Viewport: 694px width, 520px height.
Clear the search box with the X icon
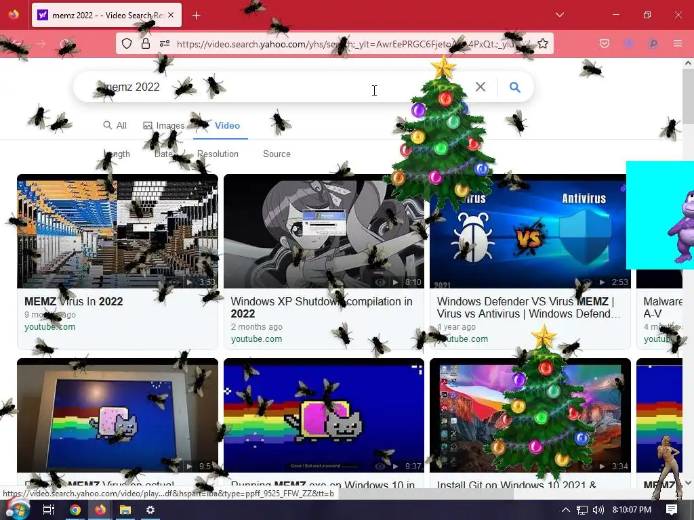(x=481, y=87)
